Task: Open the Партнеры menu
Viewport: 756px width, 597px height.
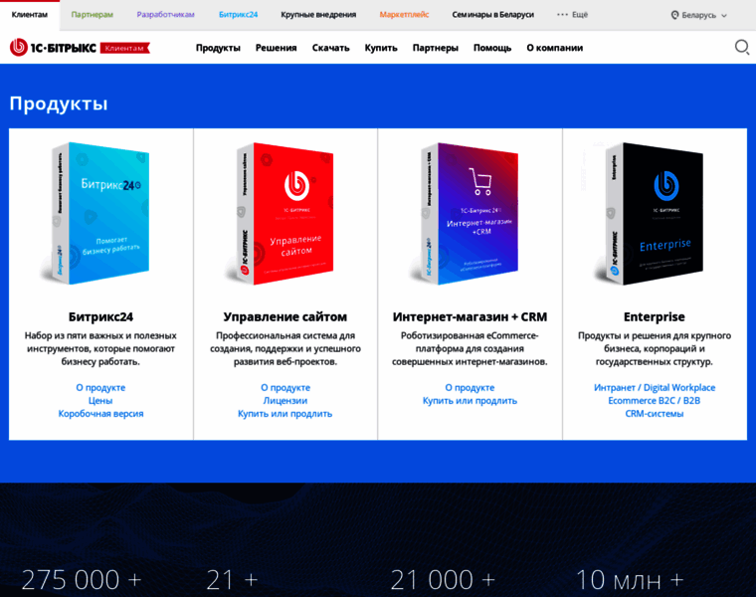Action: click(x=436, y=48)
